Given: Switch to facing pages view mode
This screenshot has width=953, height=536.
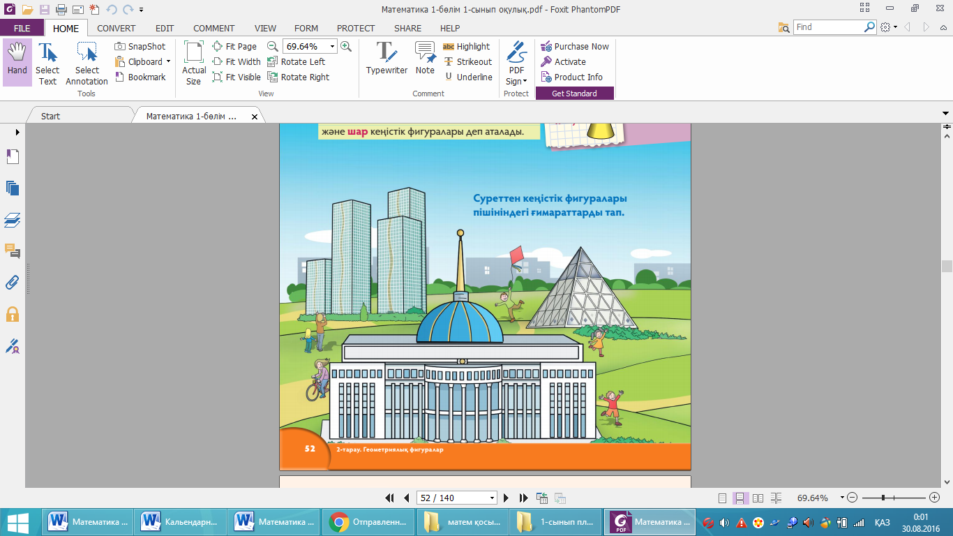Looking at the screenshot, I should [x=758, y=498].
